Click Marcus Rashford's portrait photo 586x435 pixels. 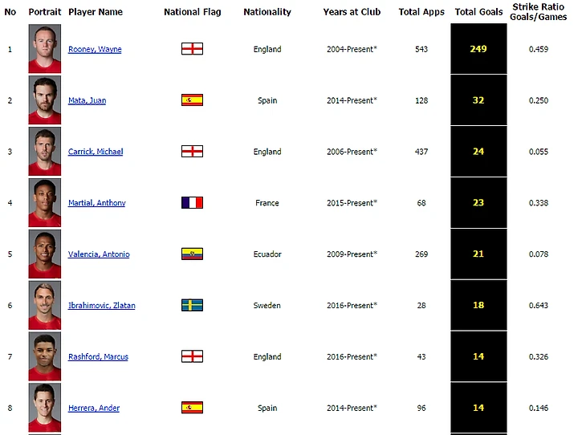click(x=44, y=356)
